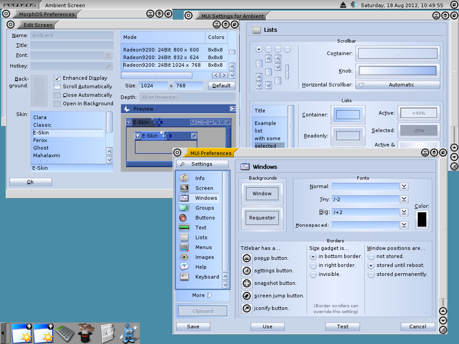Image resolution: width=459 pixels, height=344 pixels.
Task: Select the red Buttons settings icon
Action: coord(183,218)
